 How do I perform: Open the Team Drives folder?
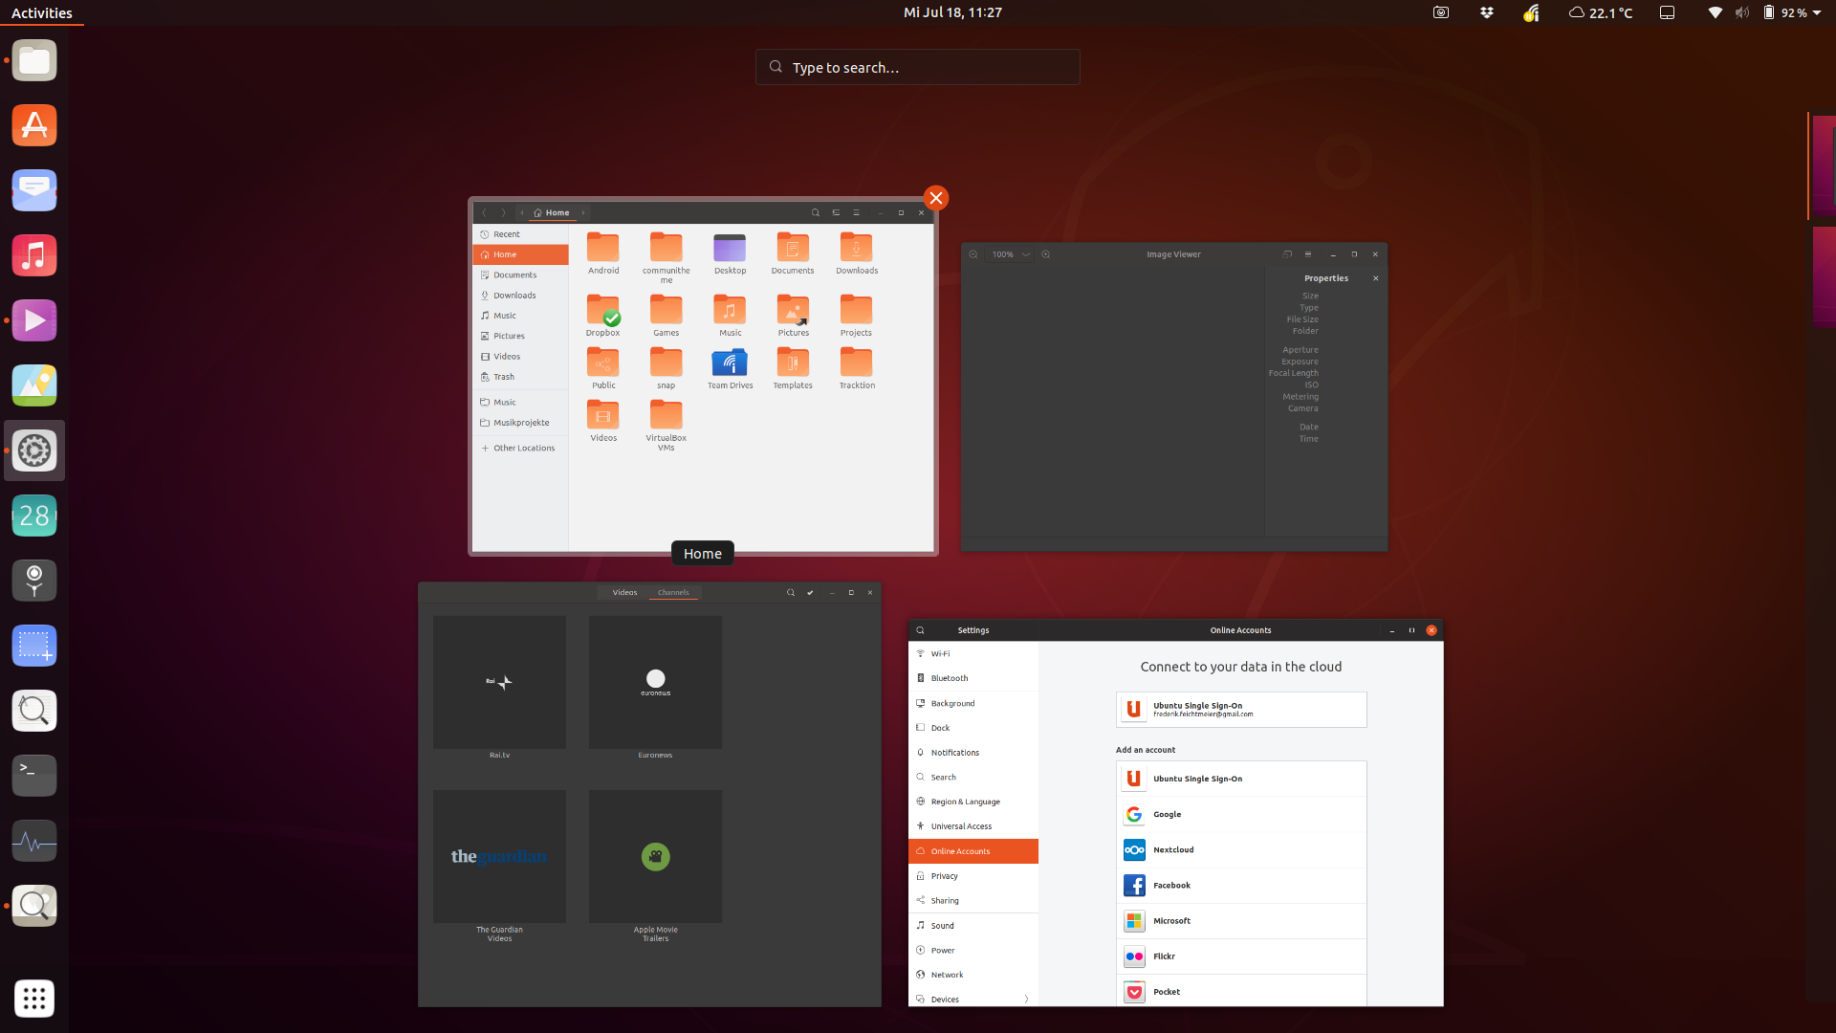(730, 364)
